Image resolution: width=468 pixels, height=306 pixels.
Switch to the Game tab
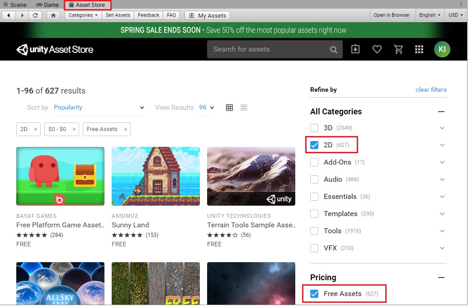click(47, 5)
